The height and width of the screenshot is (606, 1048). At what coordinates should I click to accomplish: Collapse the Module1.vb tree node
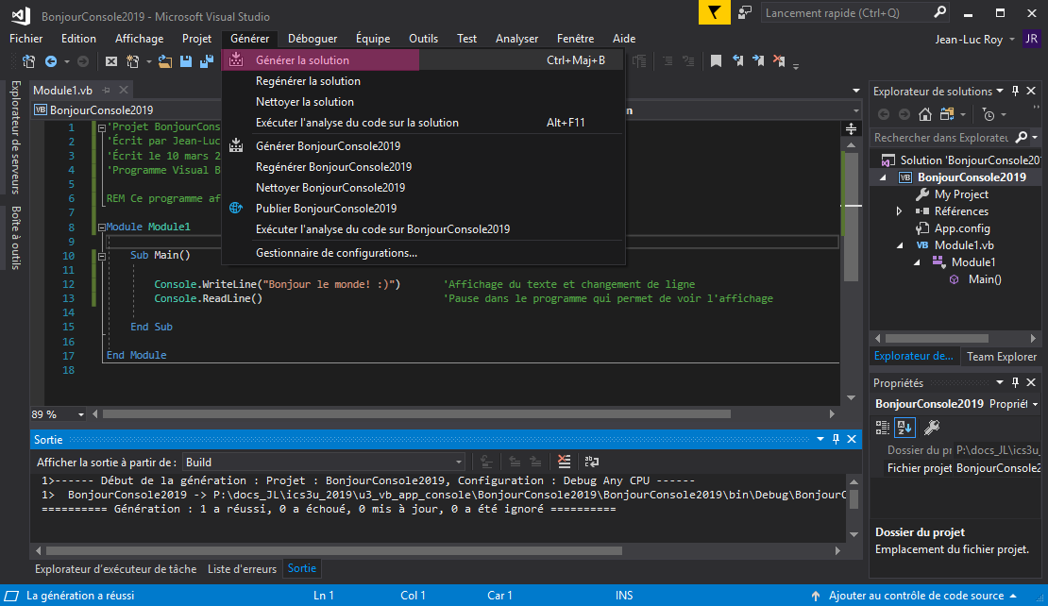pyautogui.click(x=900, y=245)
